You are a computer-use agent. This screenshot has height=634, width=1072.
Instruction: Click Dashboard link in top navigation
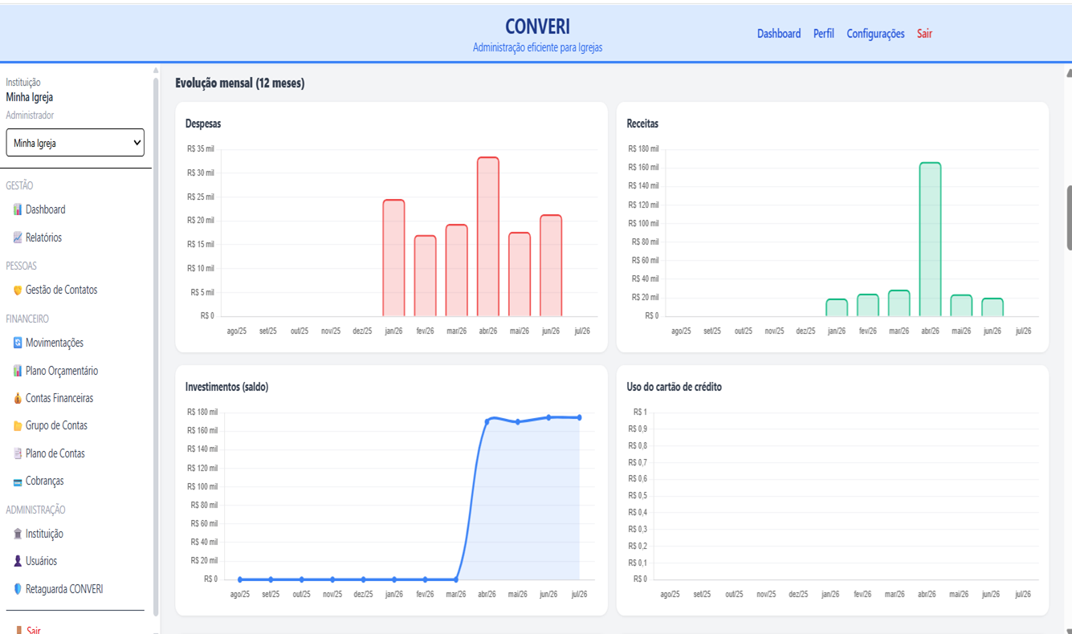coord(779,34)
